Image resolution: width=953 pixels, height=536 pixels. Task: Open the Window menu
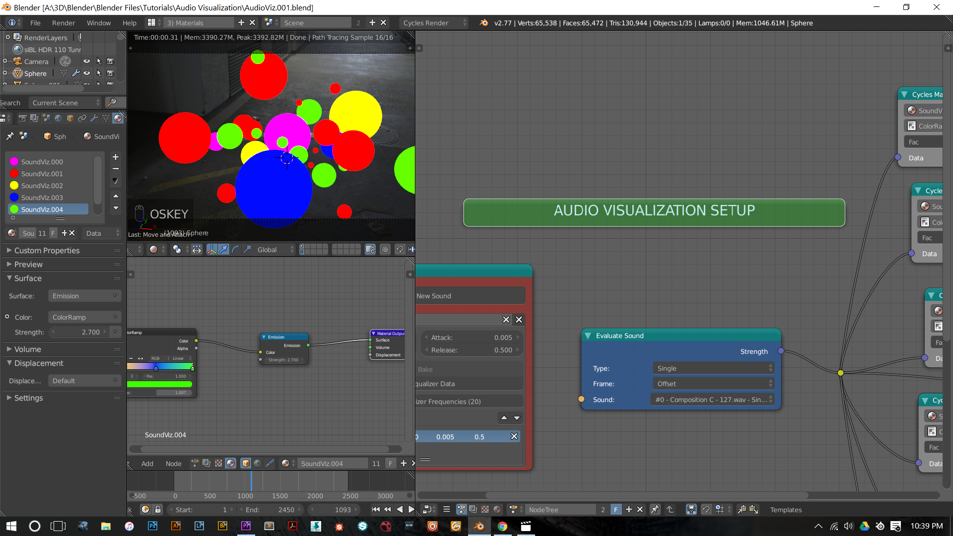[x=99, y=23]
